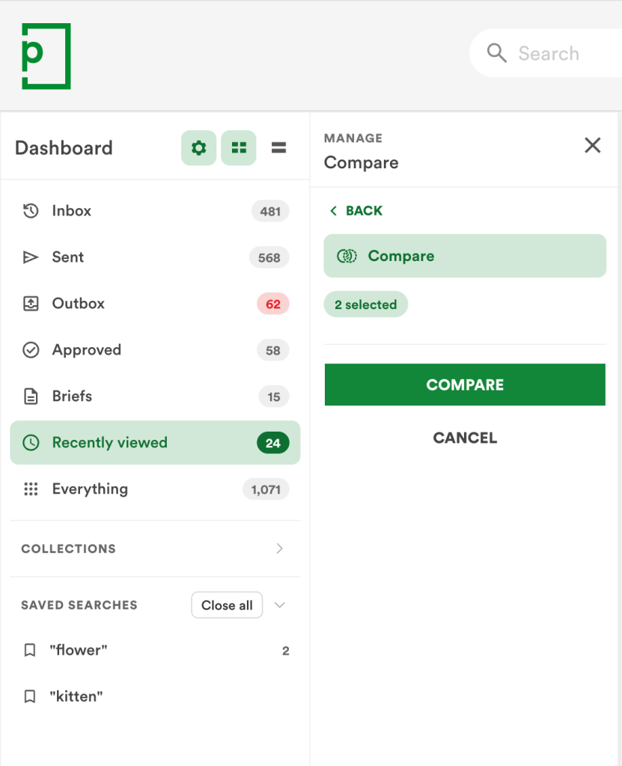Click the Outbox upload-tray icon
Viewport: 622px width, 766px height.
pos(31,304)
